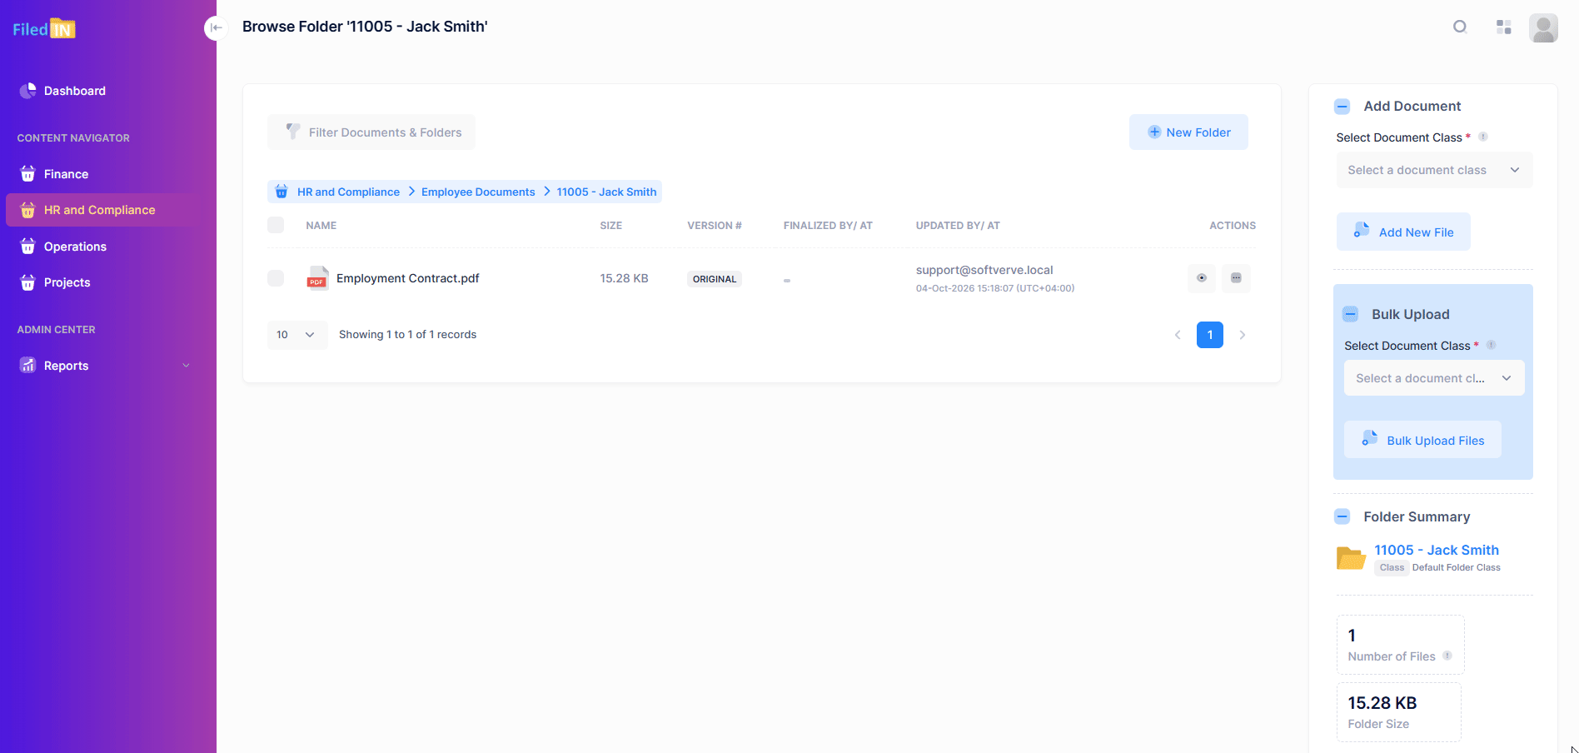This screenshot has width=1579, height=753.
Task: Collapse the Add Document section
Action: point(1342,107)
